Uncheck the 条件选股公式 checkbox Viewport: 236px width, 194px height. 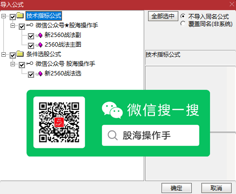(12, 55)
